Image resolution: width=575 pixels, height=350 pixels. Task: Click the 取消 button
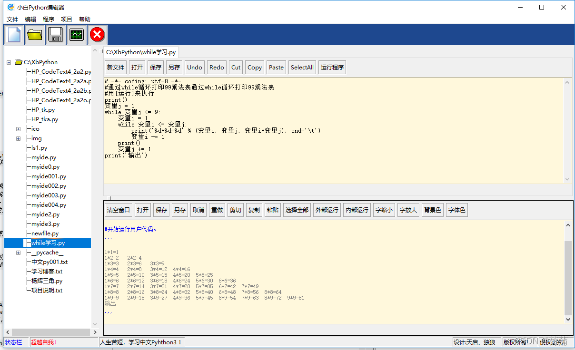[x=198, y=210]
